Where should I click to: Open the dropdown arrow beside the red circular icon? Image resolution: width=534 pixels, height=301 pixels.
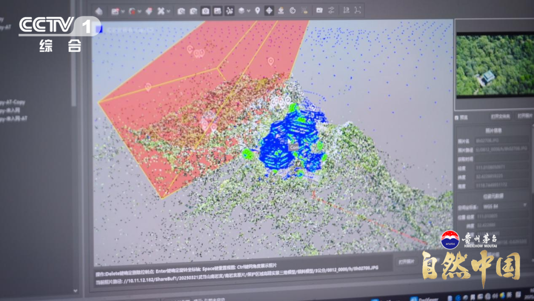point(139,11)
